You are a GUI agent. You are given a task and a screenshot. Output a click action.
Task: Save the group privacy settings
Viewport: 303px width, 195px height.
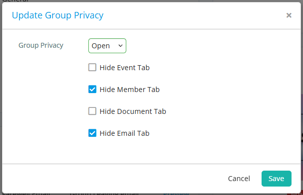[277, 179]
